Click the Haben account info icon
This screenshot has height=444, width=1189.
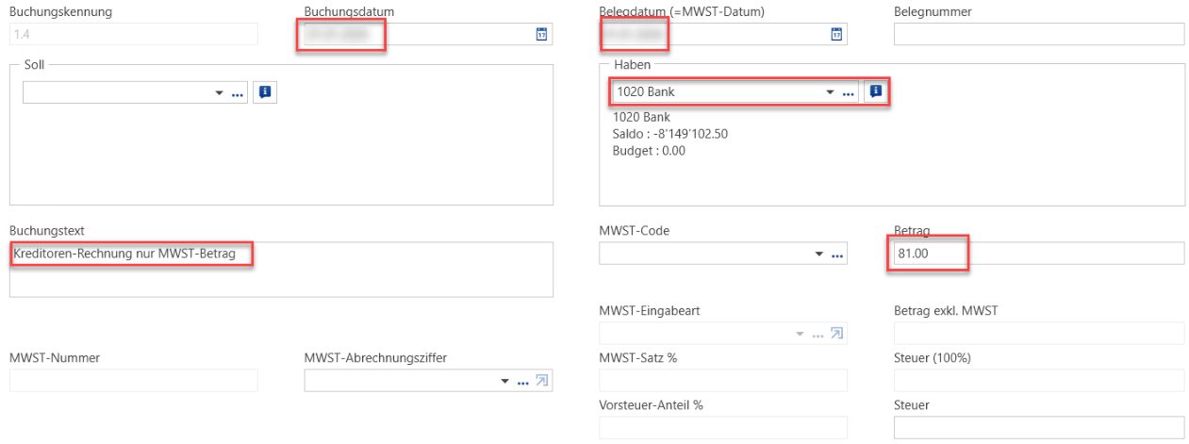point(876,91)
